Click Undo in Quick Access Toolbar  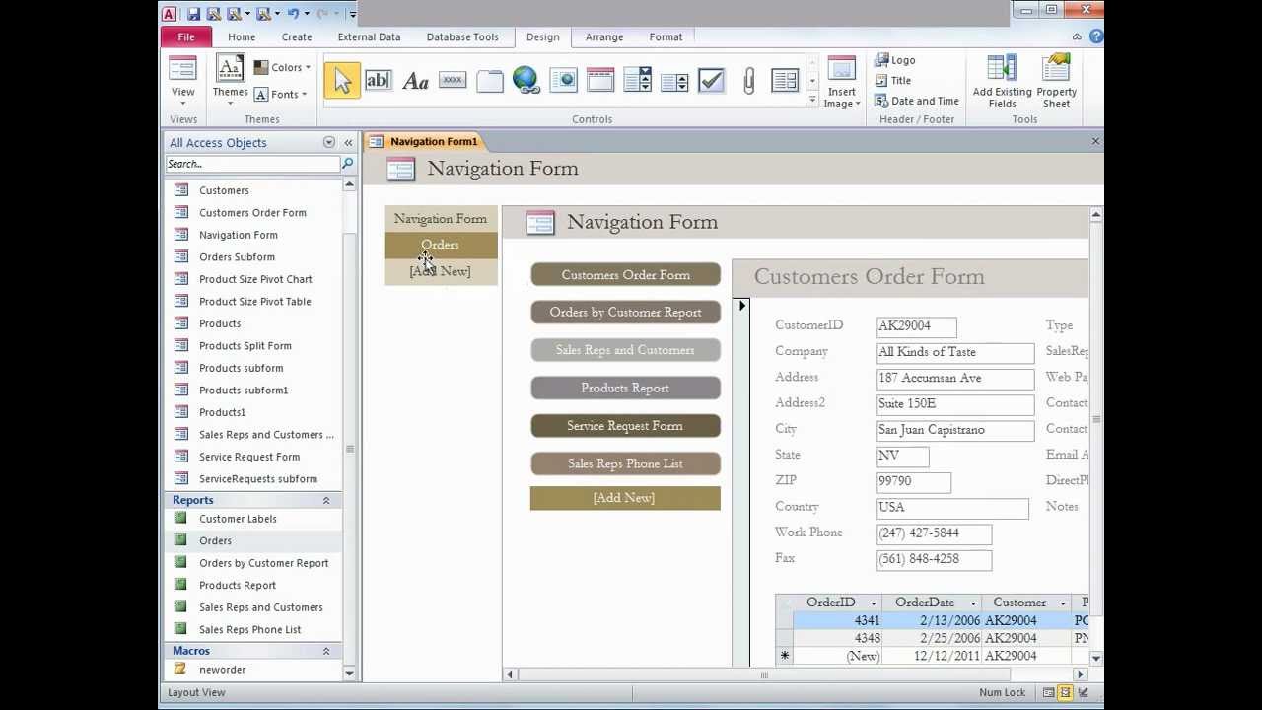click(x=292, y=13)
